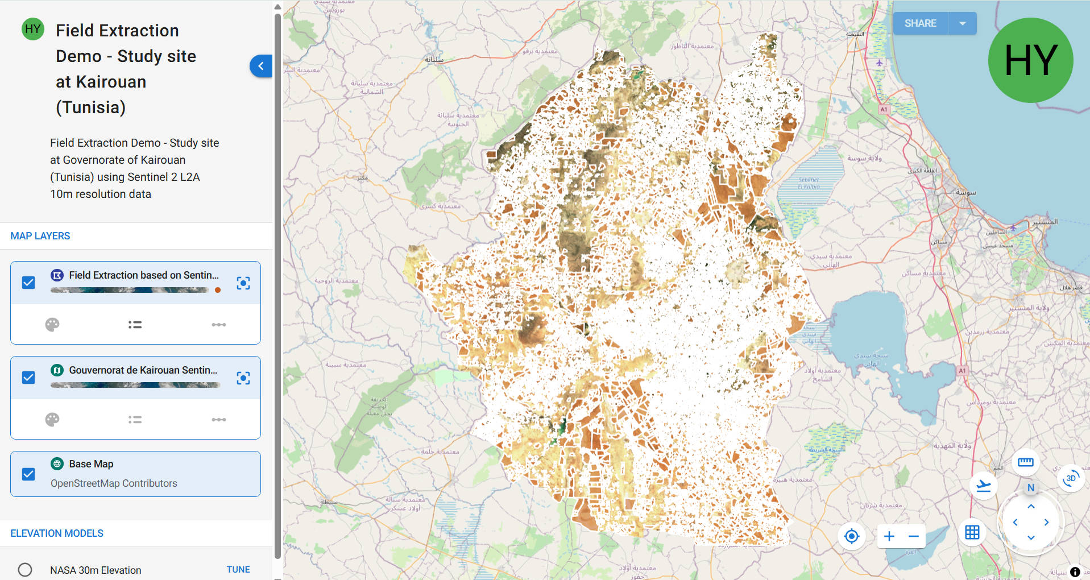Disable the Base Map layer
This screenshot has height=580, width=1090.
(28, 474)
